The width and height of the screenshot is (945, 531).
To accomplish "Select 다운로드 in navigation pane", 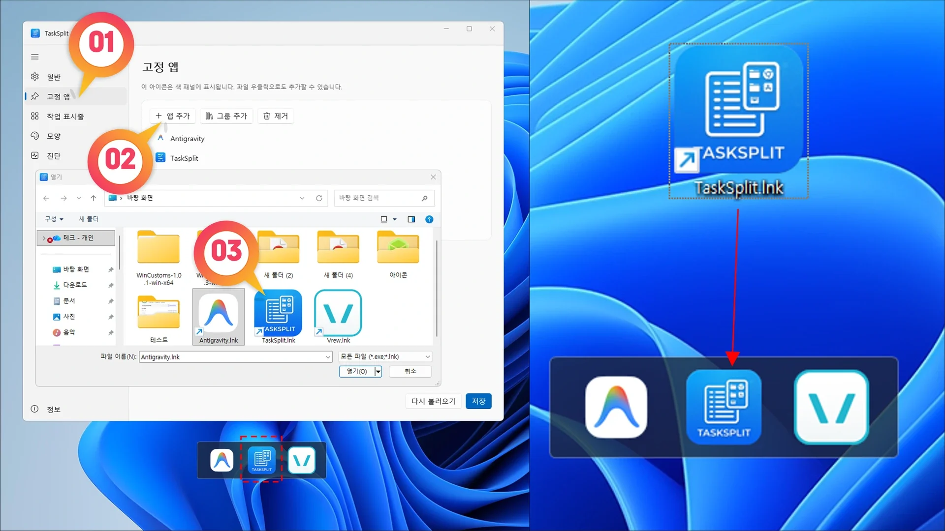I will click(75, 285).
